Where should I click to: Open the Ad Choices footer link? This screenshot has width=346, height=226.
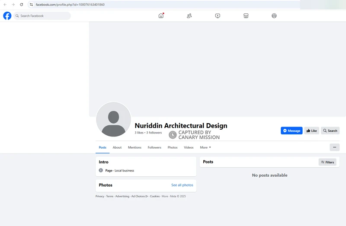pyautogui.click(x=140, y=196)
